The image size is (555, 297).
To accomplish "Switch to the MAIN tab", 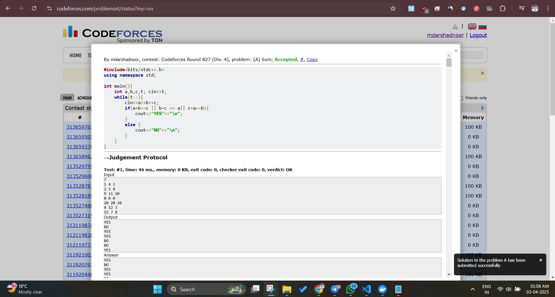I will click(x=67, y=98).
